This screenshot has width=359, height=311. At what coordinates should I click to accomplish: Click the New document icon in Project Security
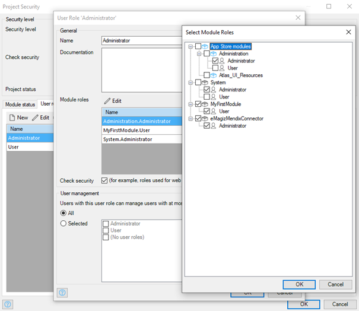coord(12,118)
